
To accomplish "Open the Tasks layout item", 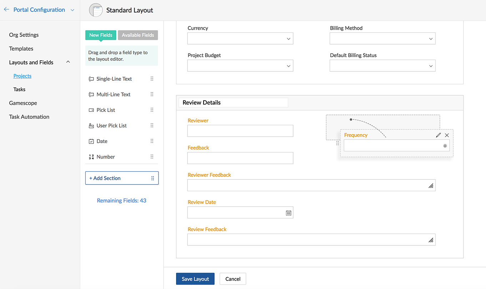I will 19,90.
